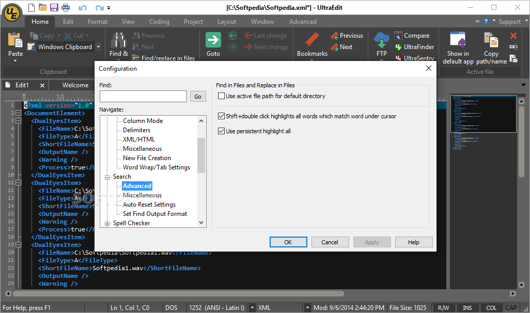Select Set Find Output Format item
The image size is (530, 313).
tap(155, 214)
